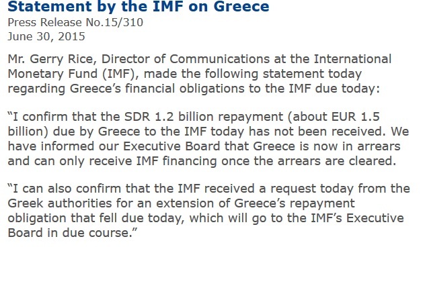Click the "Press Release No.15/310" line
Image resolution: width=423 pixels, height=290 pixels.
tap(75, 22)
